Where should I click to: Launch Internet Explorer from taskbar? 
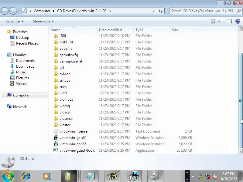pyautogui.click(x=26, y=176)
